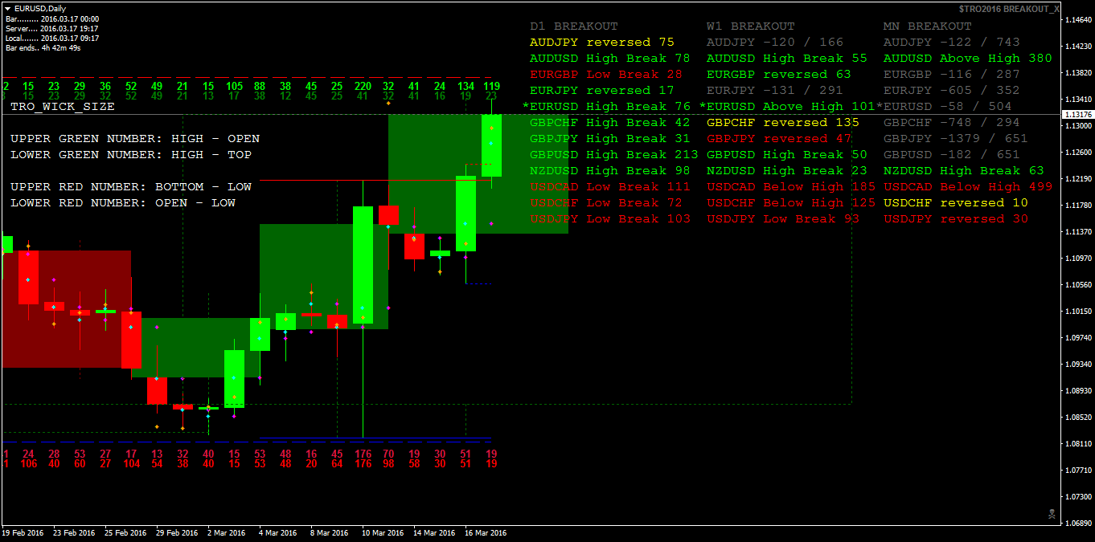Image resolution: width=1095 pixels, height=542 pixels.
Task: Click the 1.06890 price scale label
Action: click(1078, 523)
